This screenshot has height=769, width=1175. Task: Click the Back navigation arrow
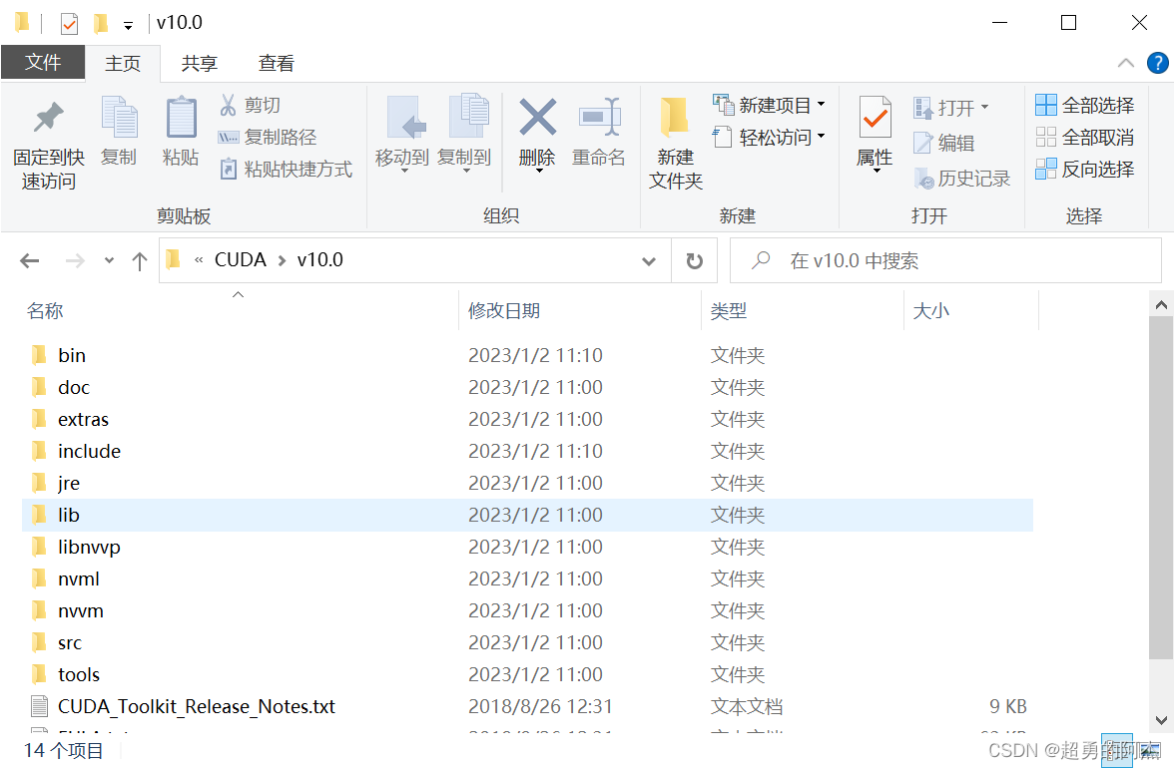(x=30, y=260)
